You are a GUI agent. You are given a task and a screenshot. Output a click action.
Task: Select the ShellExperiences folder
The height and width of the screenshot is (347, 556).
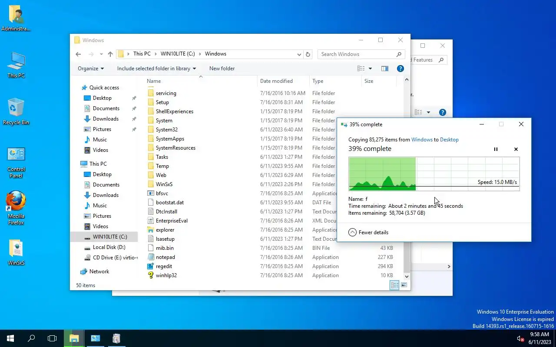tap(175, 111)
